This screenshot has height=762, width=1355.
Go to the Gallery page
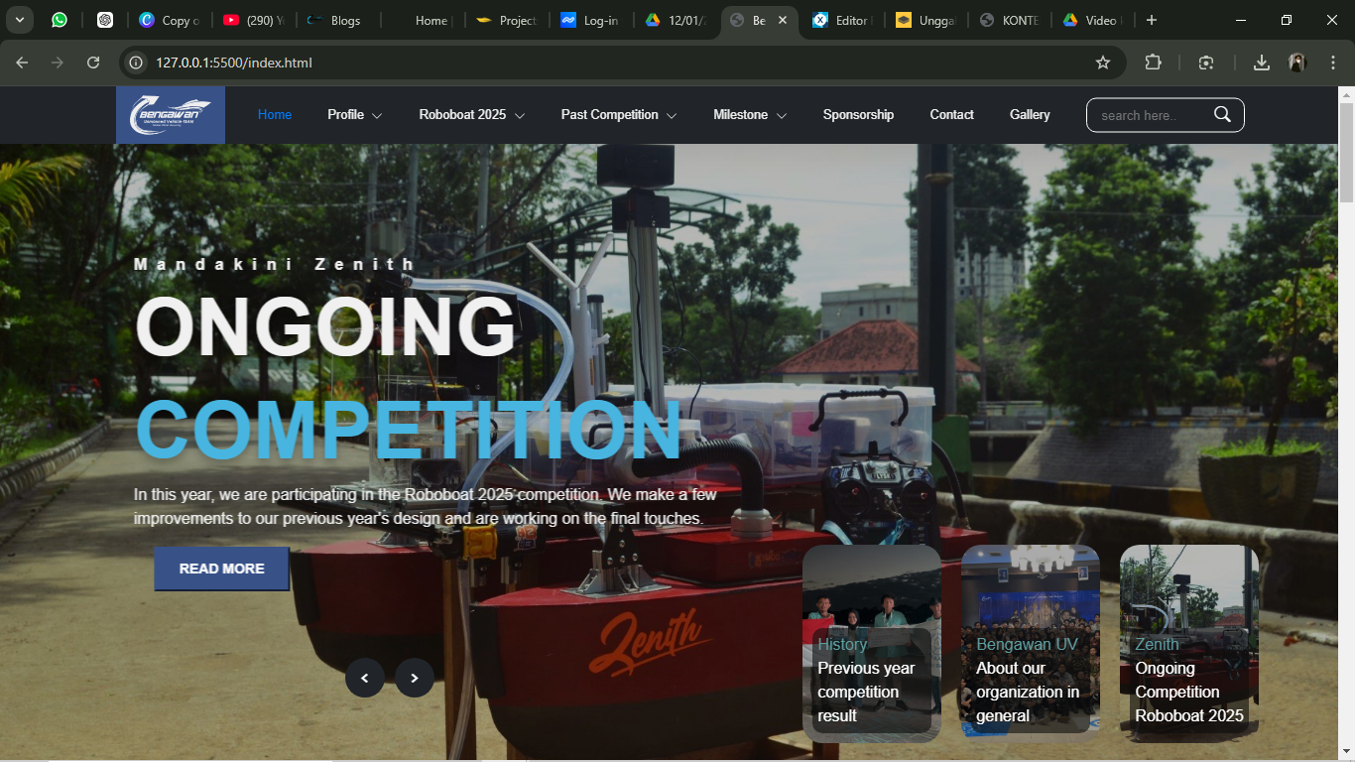[1030, 115]
